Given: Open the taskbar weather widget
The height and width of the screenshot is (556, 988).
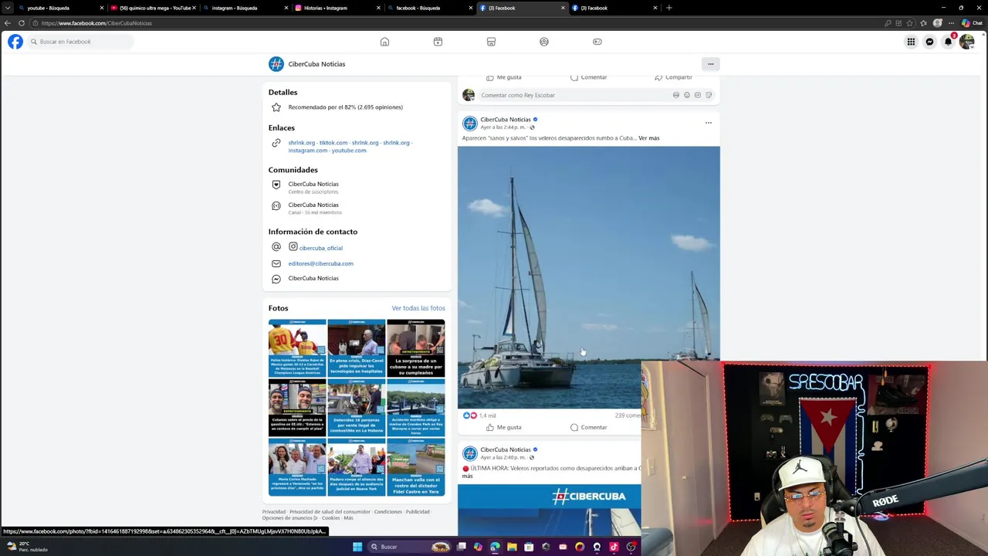Looking at the screenshot, I should point(26,547).
